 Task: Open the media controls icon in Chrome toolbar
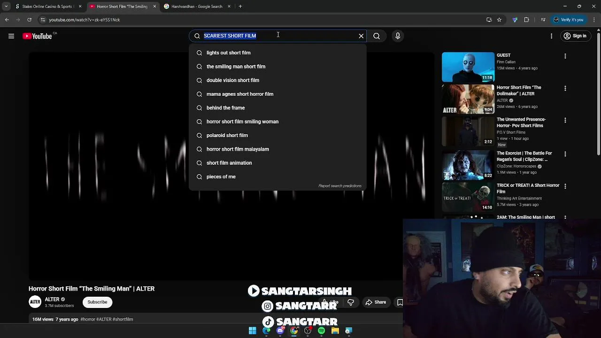pyautogui.click(x=543, y=20)
